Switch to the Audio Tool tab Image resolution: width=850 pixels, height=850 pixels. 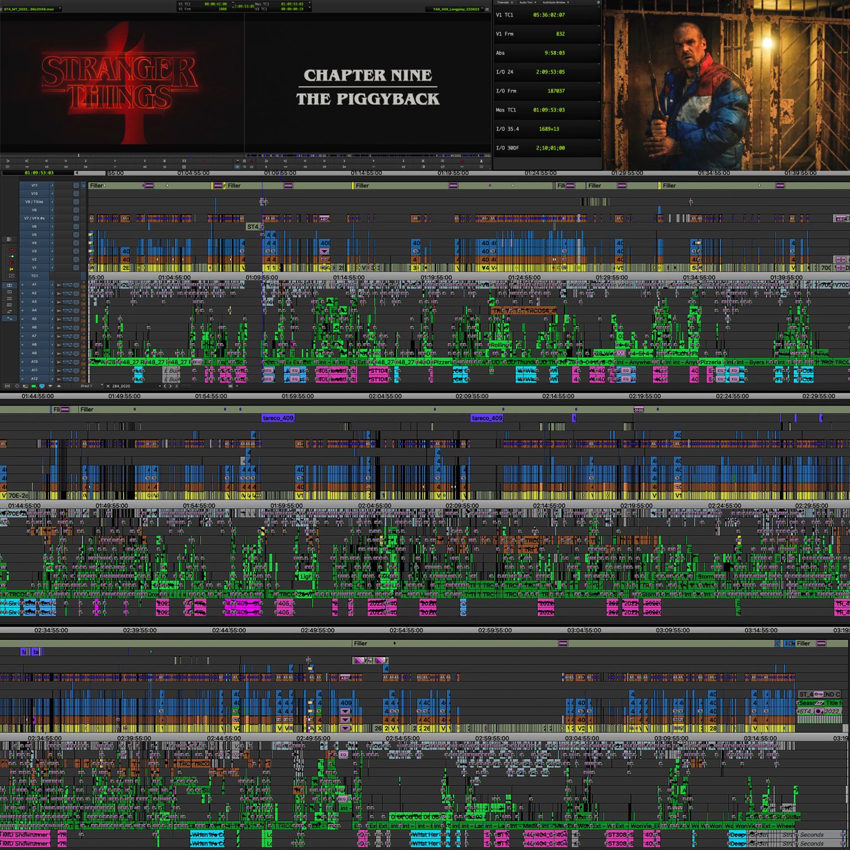coord(526,3)
